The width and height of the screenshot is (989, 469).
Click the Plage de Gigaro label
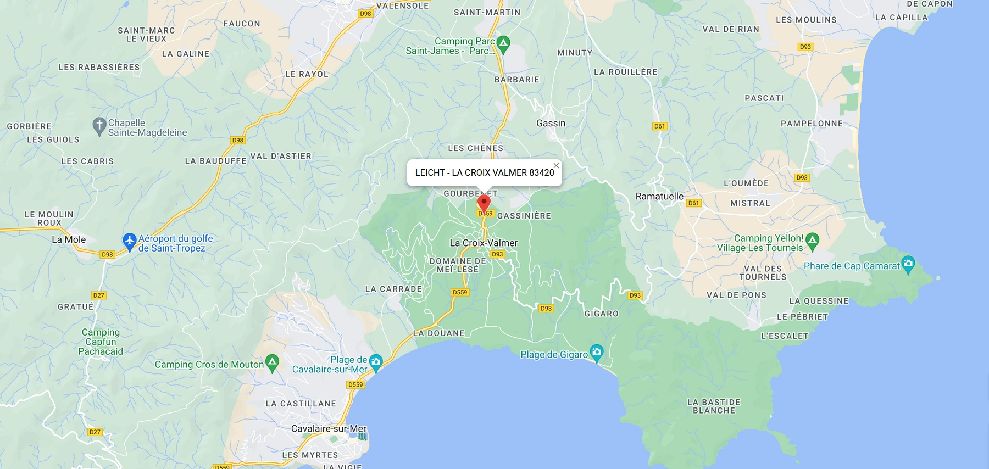[554, 354]
